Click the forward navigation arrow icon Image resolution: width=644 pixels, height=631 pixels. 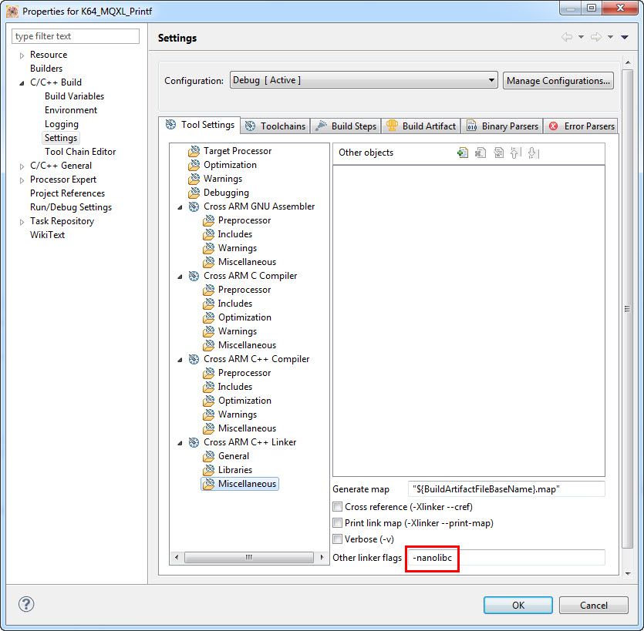point(596,37)
